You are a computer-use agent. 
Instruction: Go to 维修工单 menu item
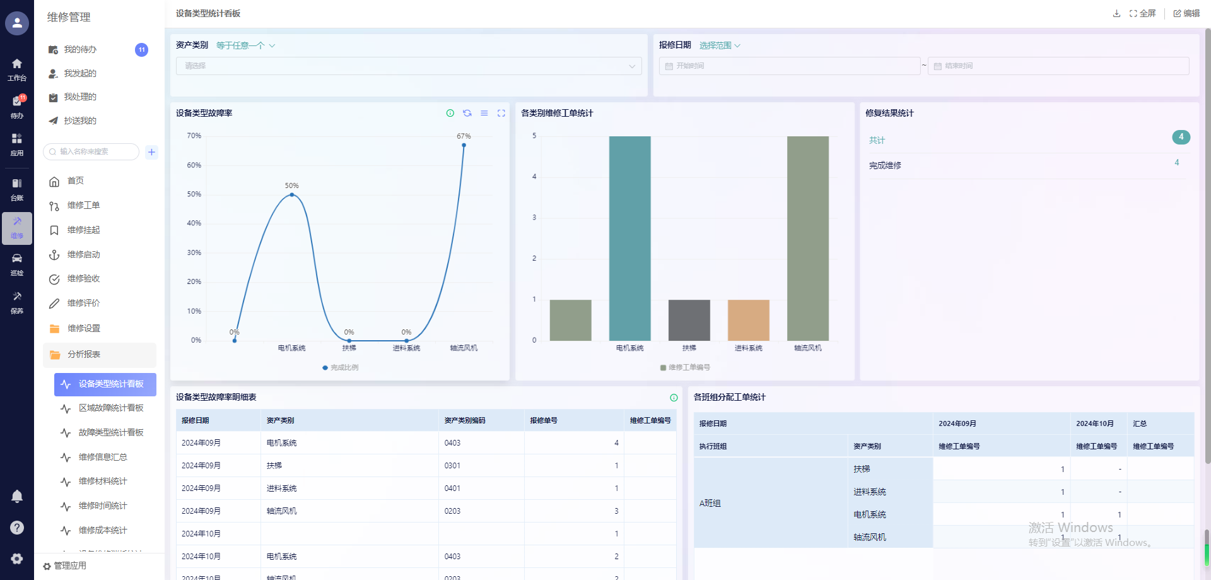(x=83, y=206)
